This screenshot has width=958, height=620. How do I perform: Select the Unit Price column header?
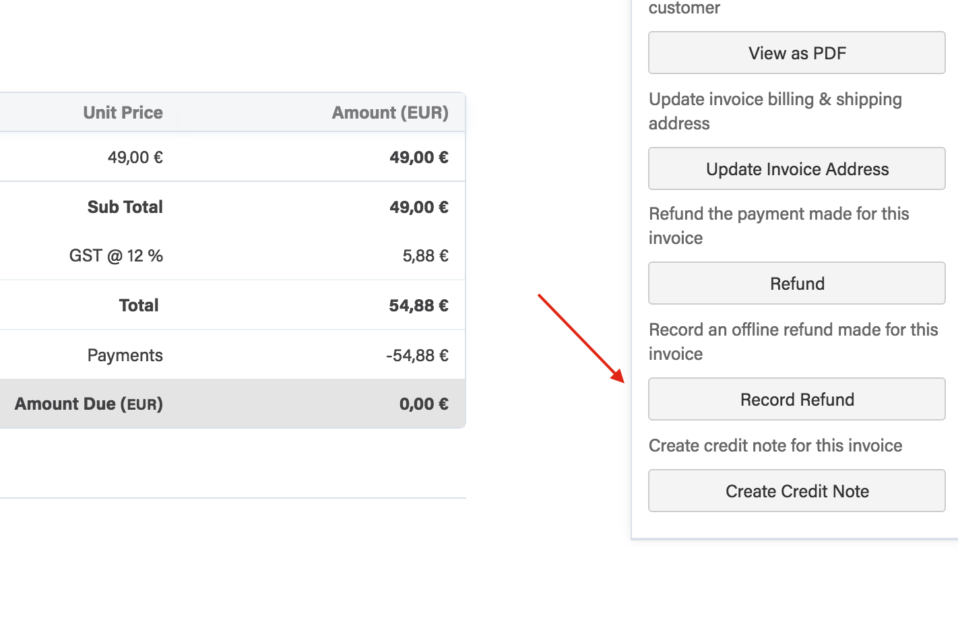tap(123, 112)
